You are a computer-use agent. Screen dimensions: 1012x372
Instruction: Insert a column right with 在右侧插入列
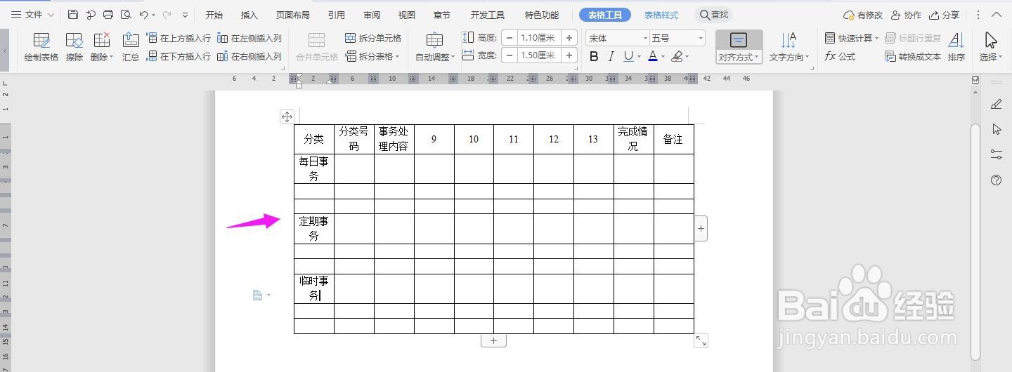249,56
